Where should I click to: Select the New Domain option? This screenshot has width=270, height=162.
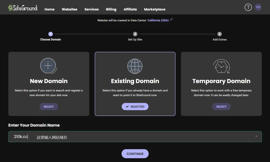point(49,107)
